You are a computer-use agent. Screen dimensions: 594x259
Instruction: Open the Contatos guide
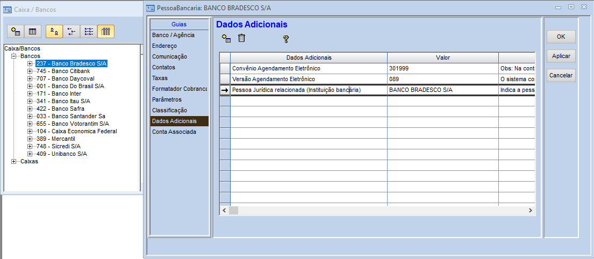(x=179, y=67)
